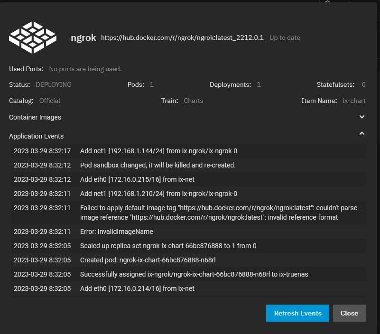Click the Official catalog value
Screen dimensions: 380x334
pos(50,101)
